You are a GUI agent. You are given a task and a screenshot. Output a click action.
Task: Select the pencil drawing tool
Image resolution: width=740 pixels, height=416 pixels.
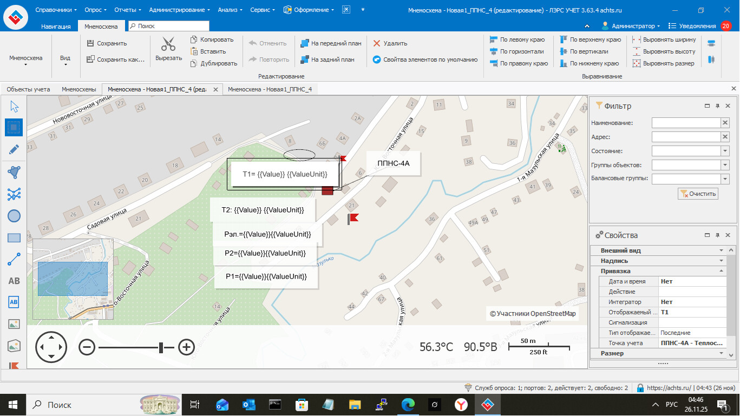point(14,149)
